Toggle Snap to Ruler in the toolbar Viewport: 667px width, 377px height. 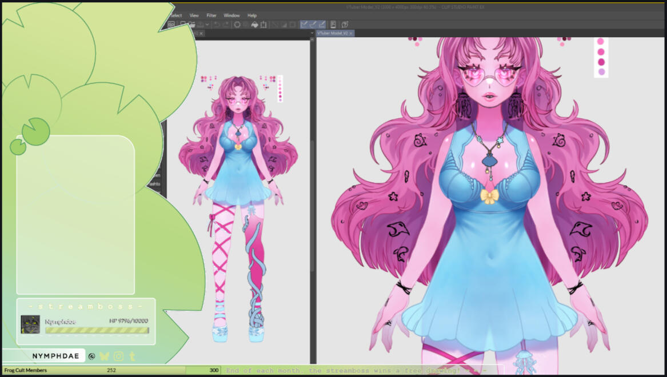pos(304,25)
